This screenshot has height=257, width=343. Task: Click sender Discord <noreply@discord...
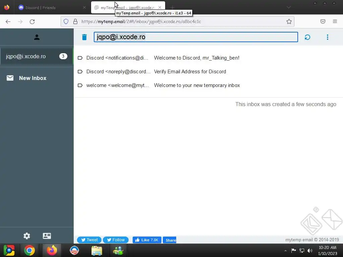pyautogui.click(x=118, y=72)
